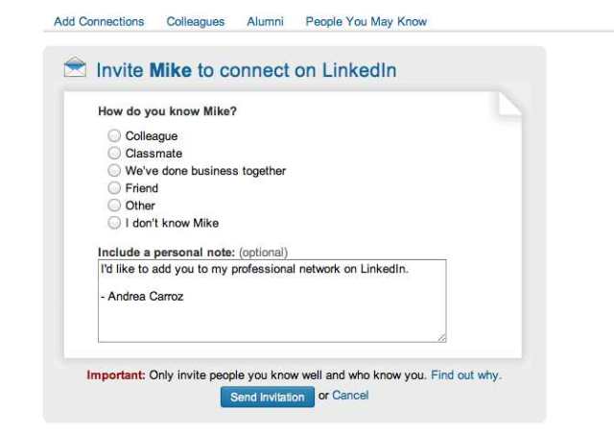Click the note box resize handle

[x=441, y=337]
